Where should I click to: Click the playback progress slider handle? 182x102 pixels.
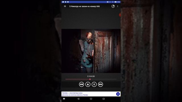[x=90, y=79]
